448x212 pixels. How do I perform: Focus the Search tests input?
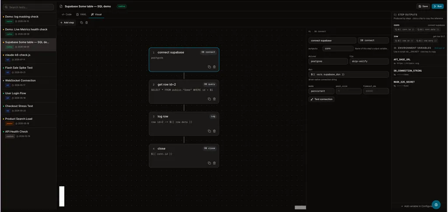pos(28,7)
